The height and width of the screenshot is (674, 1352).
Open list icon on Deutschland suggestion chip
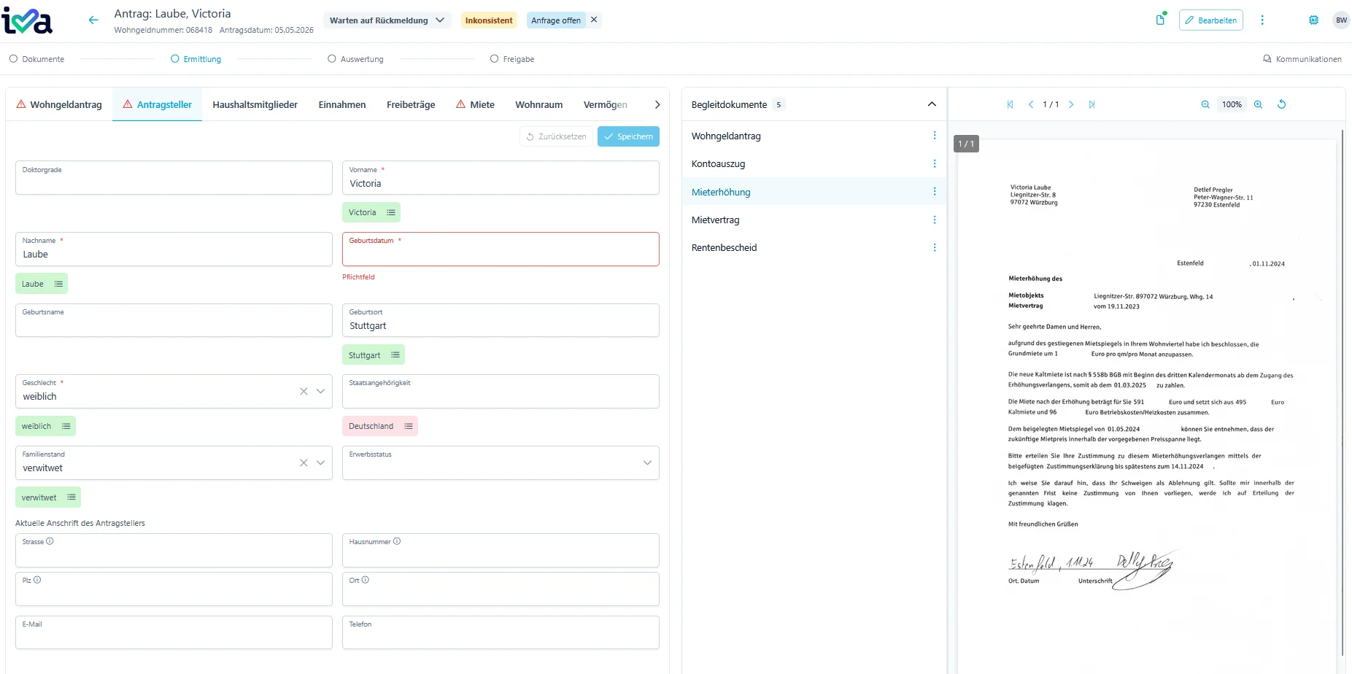pos(409,426)
